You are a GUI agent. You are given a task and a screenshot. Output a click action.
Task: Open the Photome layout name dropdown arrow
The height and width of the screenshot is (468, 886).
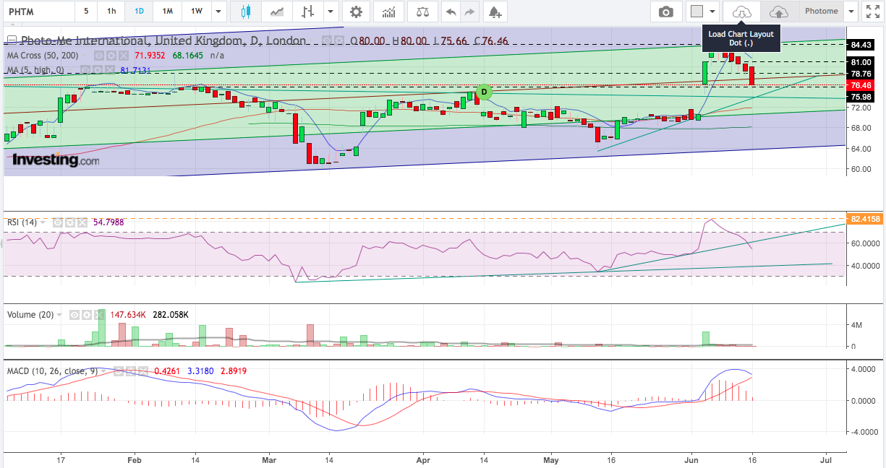[851, 12]
